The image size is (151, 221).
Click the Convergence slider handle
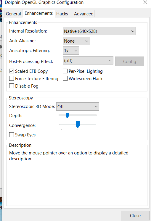[x=78, y=125]
